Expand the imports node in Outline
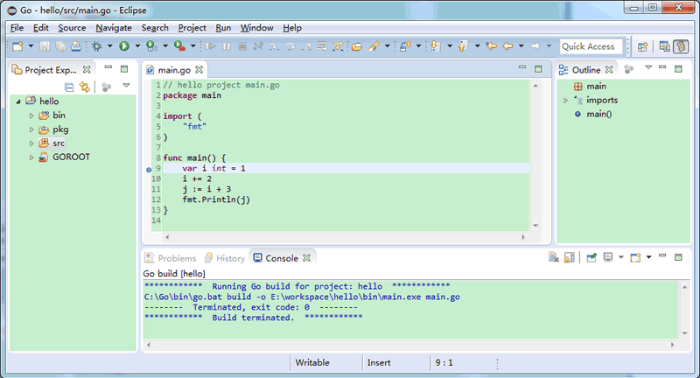Image resolution: width=700 pixels, height=378 pixels. point(566,101)
